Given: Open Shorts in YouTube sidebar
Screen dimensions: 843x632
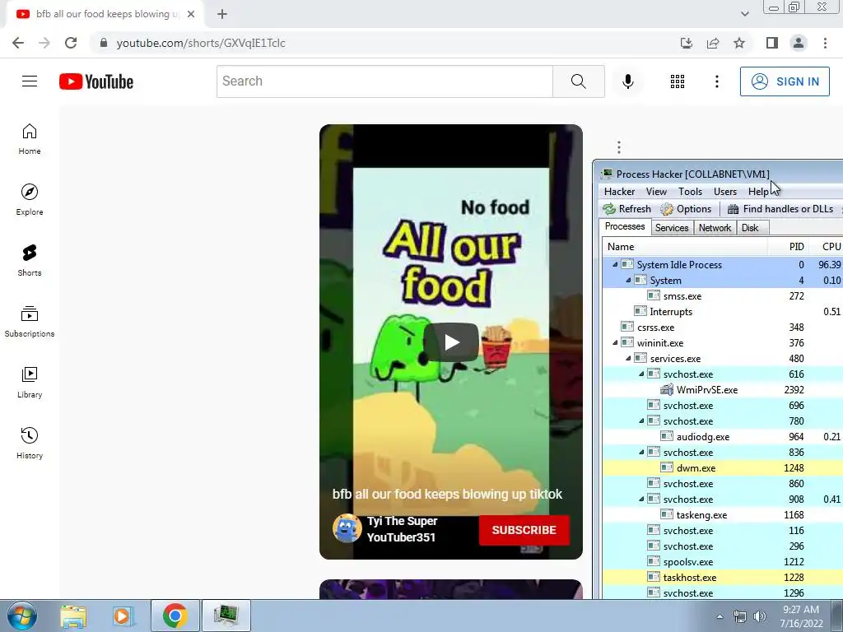Looking at the screenshot, I should point(30,261).
